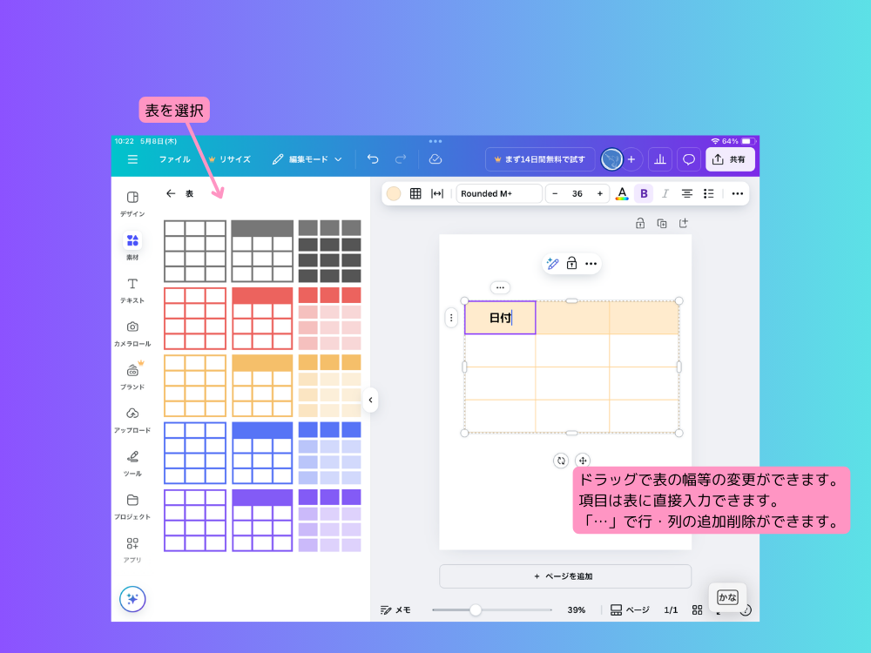
Task: Click the undo arrow icon
Action: 373,159
